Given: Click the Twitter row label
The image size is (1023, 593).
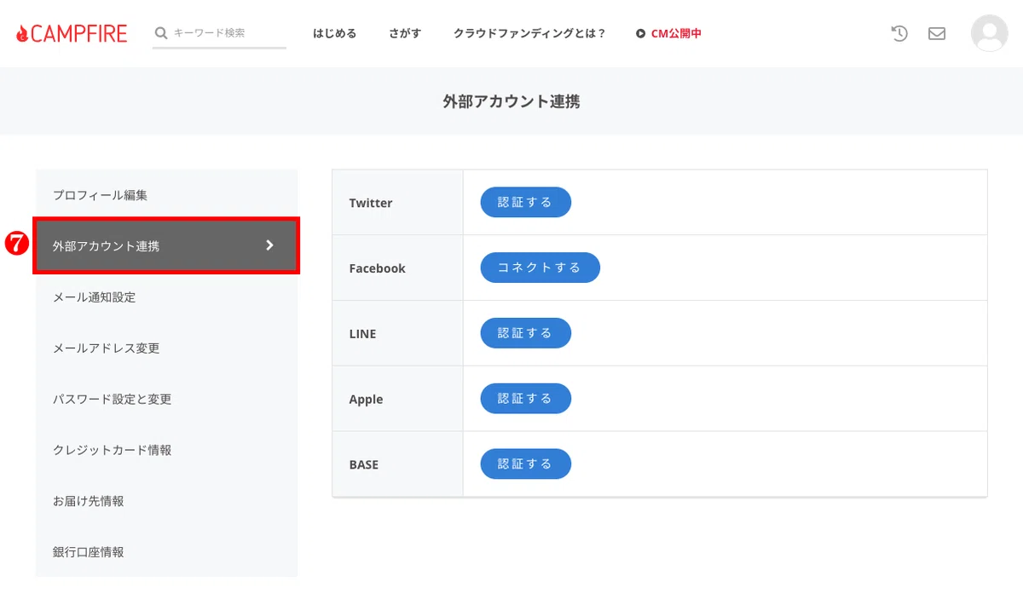Looking at the screenshot, I should [x=371, y=203].
